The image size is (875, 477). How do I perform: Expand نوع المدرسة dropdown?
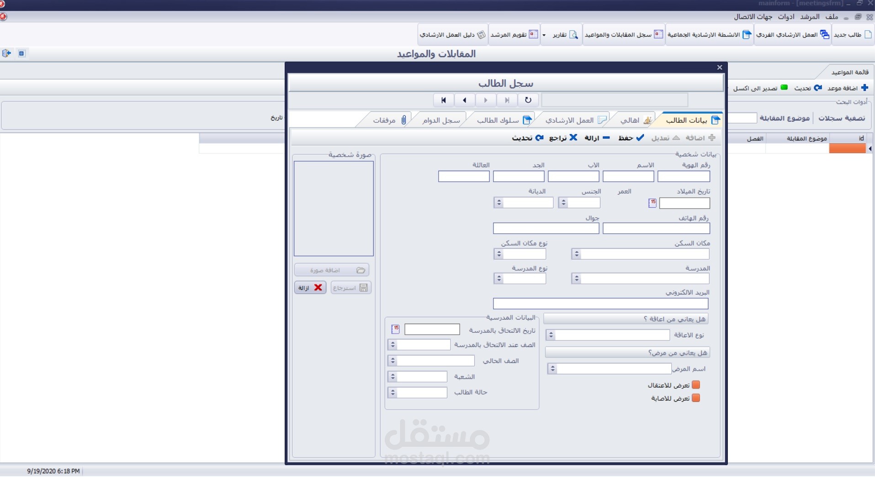[x=498, y=278]
